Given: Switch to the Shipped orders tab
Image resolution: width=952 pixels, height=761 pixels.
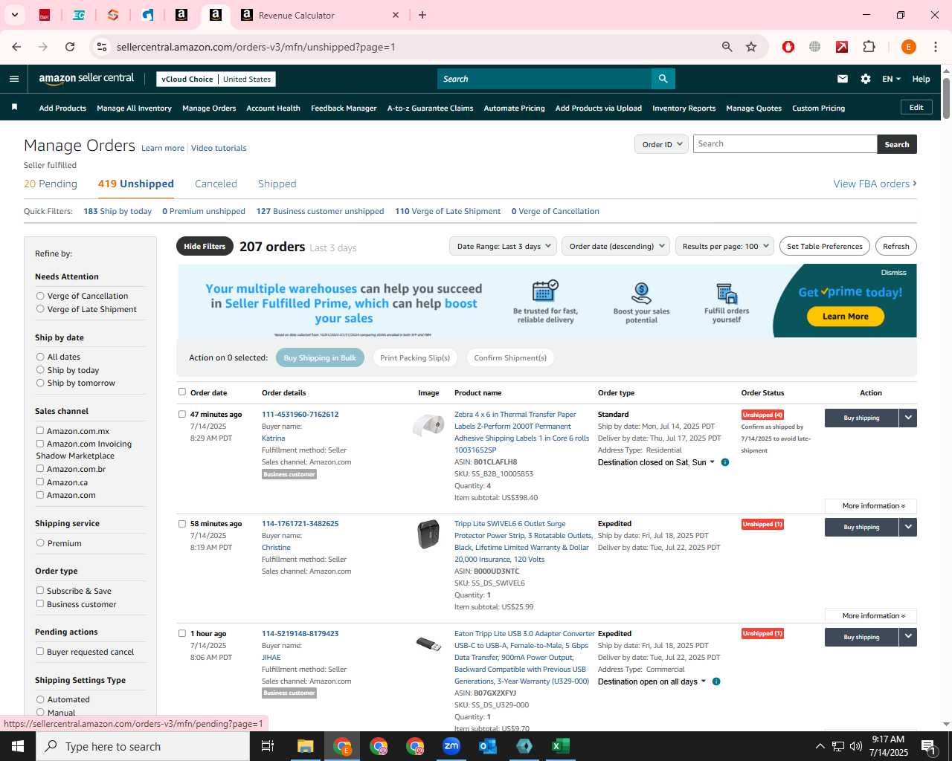Looking at the screenshot, I should (x=277, y=184).
